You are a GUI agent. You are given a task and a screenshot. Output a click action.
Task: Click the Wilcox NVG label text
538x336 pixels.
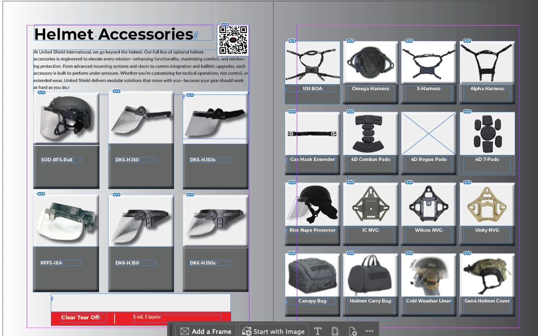tap(429, 230)
